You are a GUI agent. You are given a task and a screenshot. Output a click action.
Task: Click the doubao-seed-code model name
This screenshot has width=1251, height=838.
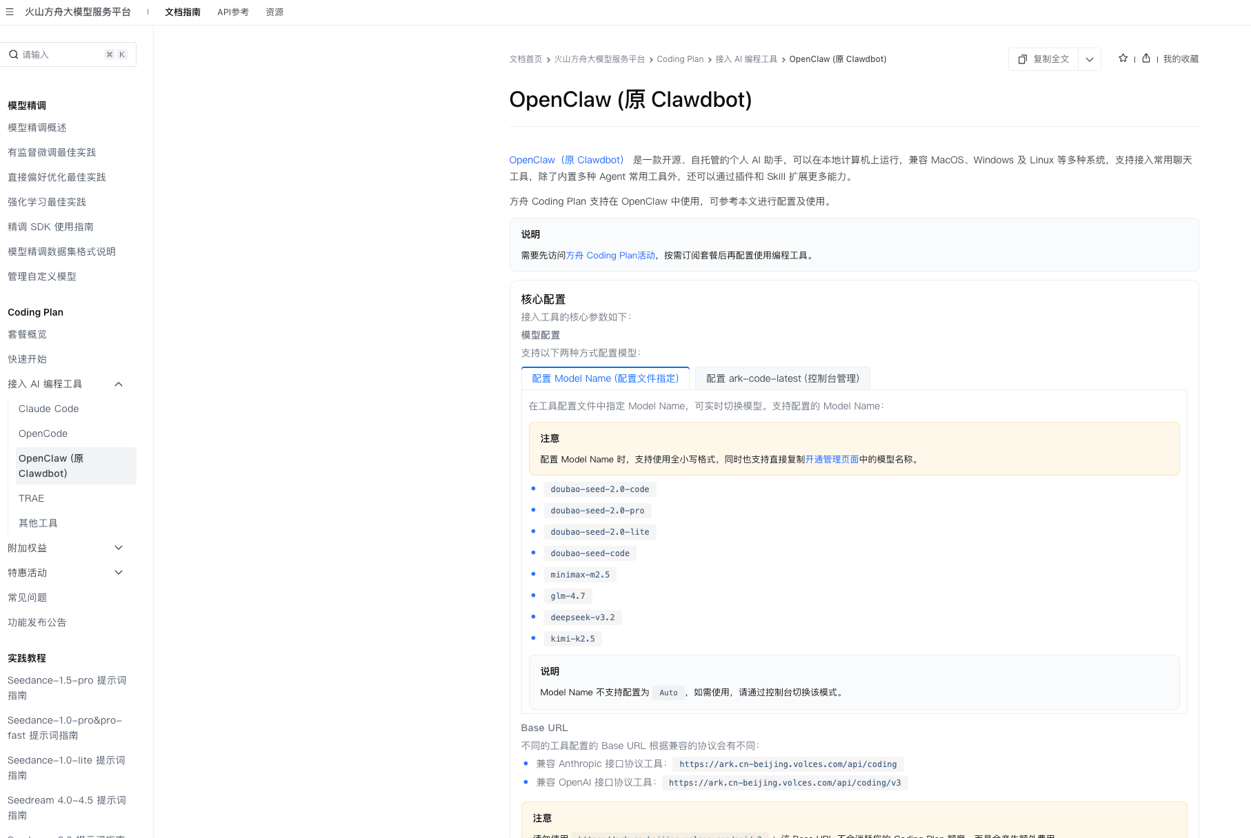(590, 553)
